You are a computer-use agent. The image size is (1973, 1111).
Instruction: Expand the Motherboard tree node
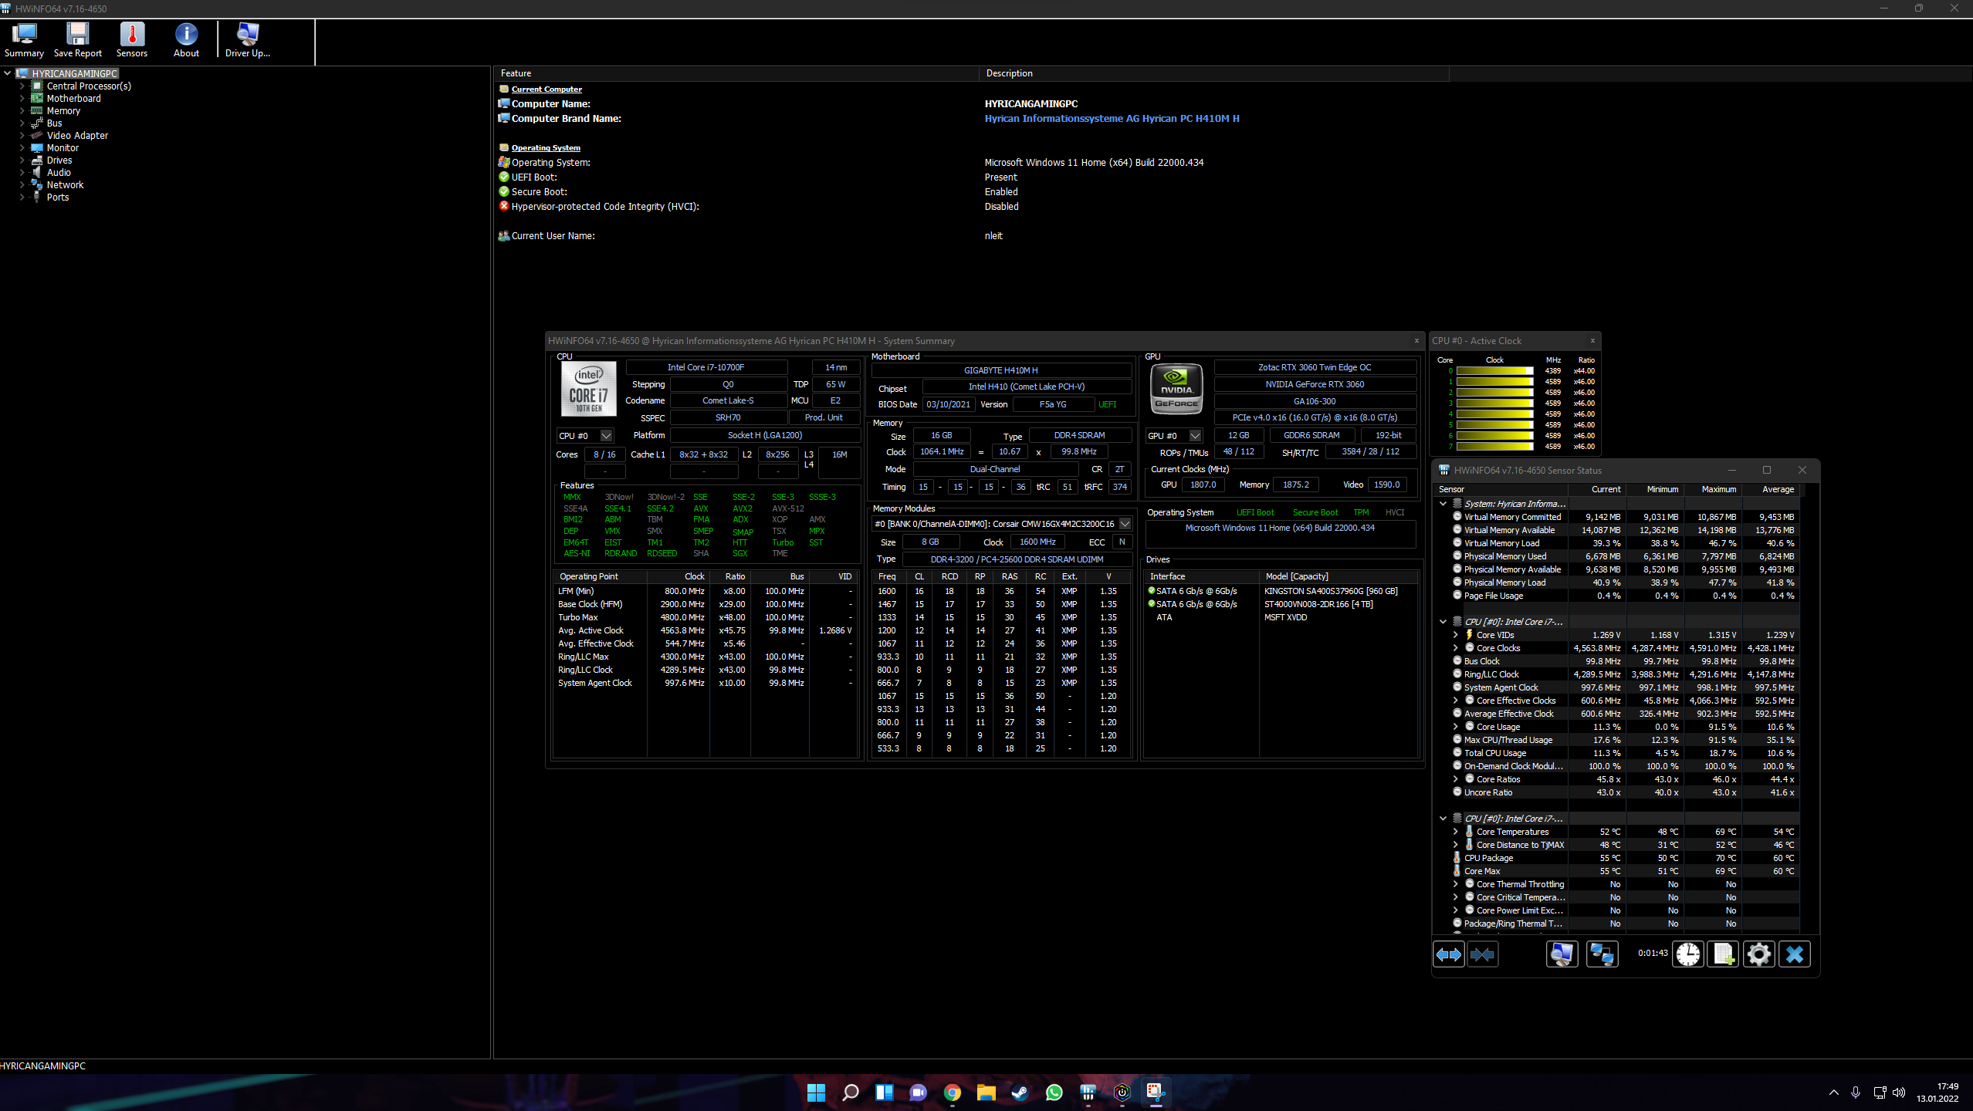[x=22, y=99]
